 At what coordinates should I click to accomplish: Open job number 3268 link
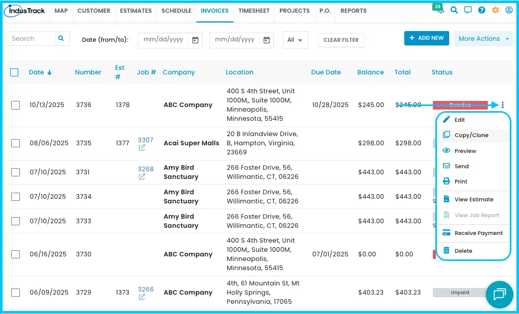[x=145, y=169]
